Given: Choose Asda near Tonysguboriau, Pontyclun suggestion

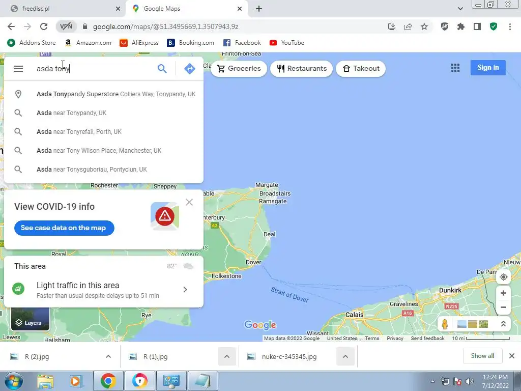Looking at the screenshot, I should pyautogui.click(x=104, y=170).
